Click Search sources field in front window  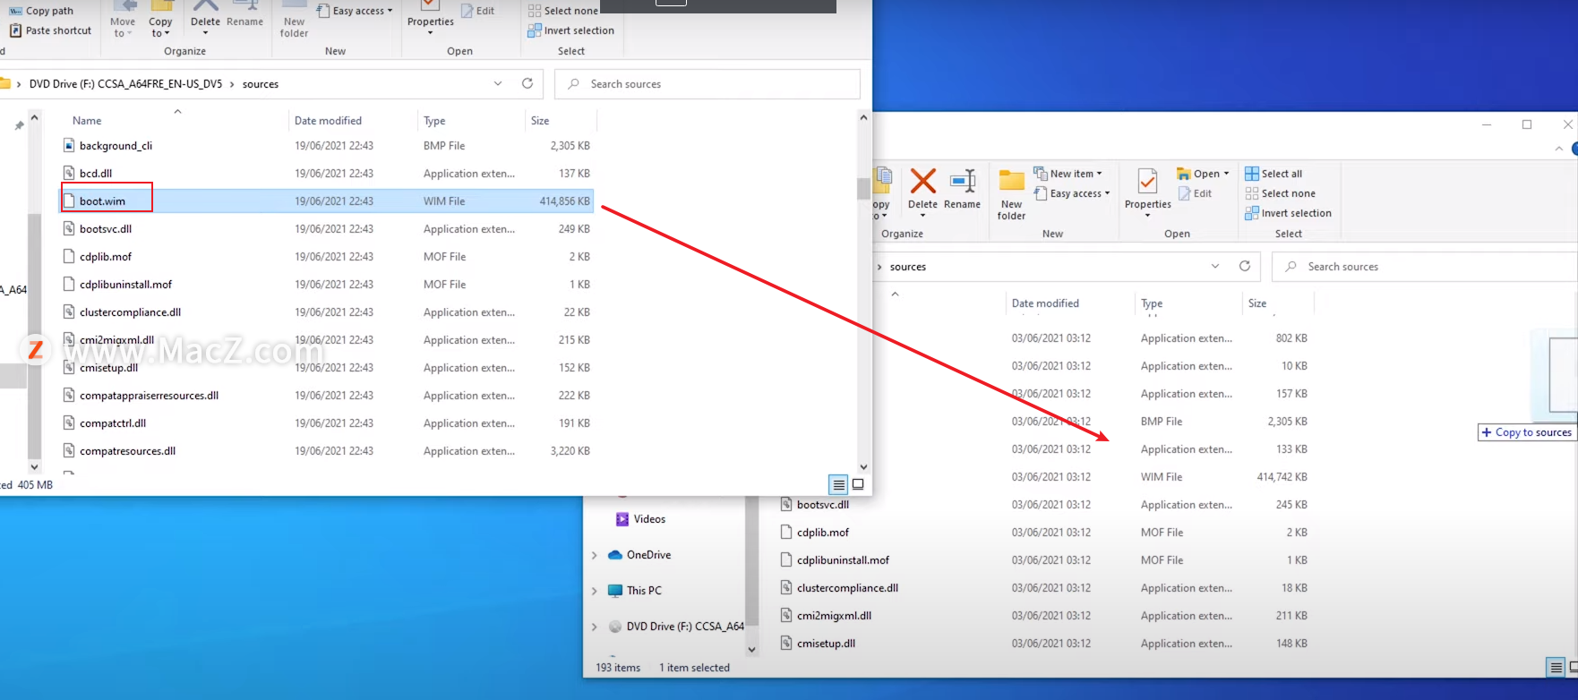708,84
